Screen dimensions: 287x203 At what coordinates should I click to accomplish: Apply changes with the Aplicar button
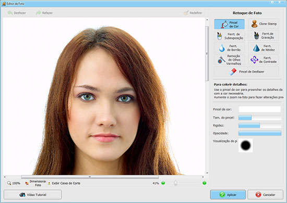pos(228,195)
